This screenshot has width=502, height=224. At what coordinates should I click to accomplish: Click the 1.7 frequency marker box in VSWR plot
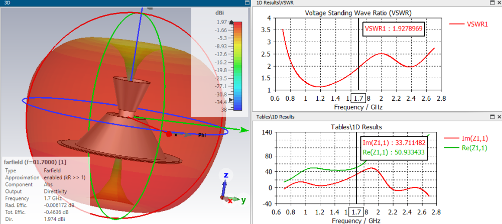358,98
